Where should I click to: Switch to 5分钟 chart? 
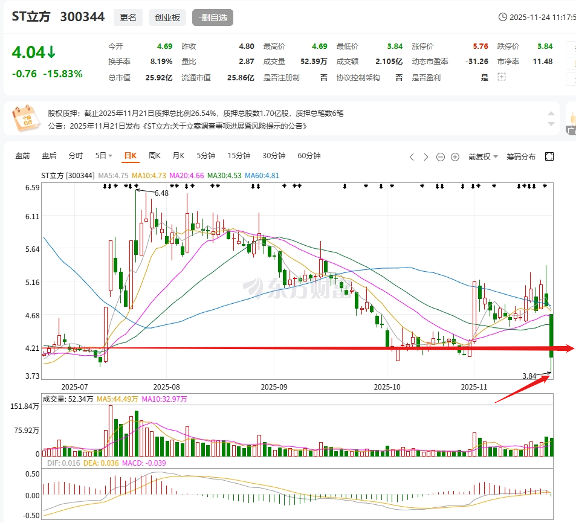(205, 156)
